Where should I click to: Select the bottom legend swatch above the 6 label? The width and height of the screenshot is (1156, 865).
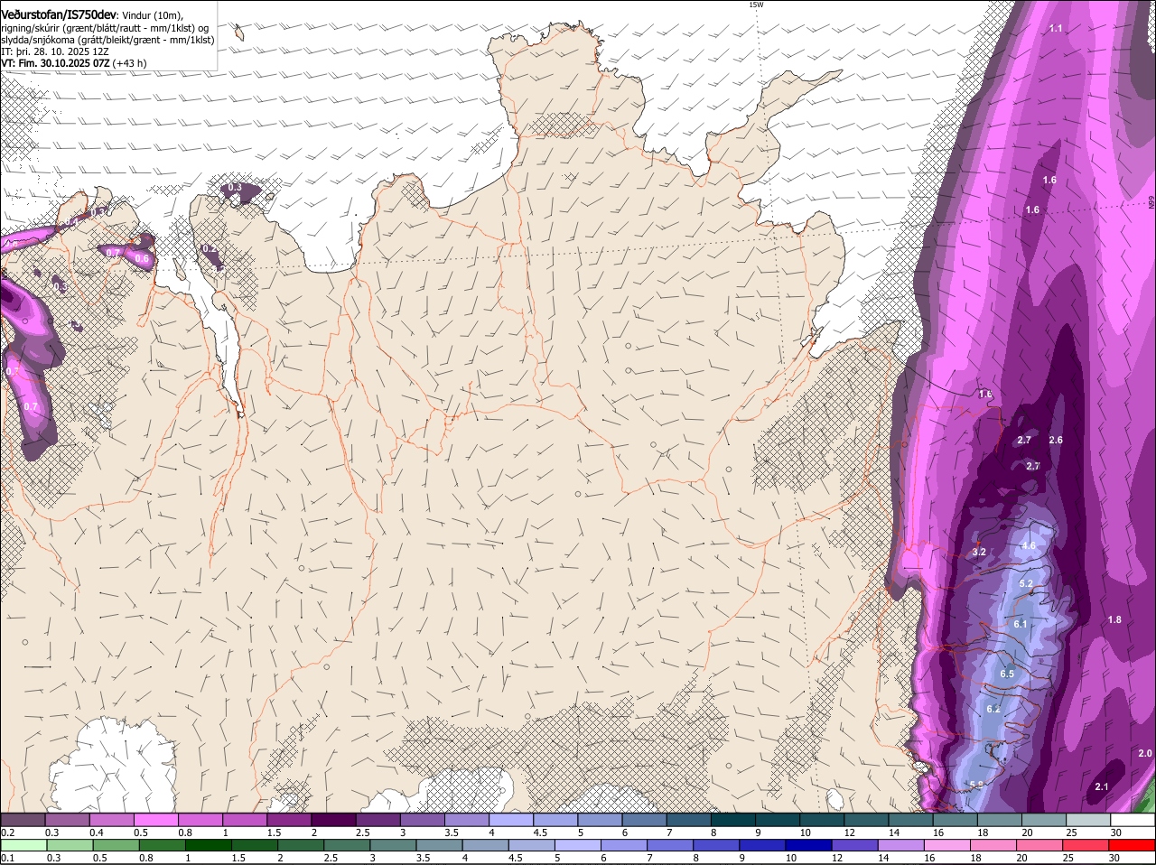624,845
